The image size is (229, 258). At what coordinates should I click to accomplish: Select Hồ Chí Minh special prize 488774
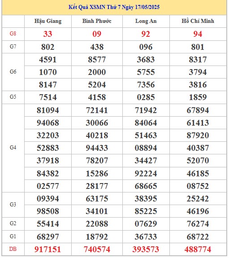[198, 249]
